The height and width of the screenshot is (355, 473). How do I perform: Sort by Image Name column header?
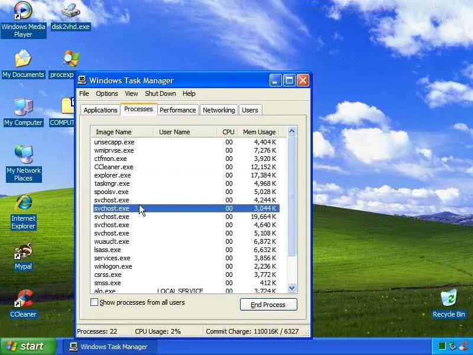point(122,132)
